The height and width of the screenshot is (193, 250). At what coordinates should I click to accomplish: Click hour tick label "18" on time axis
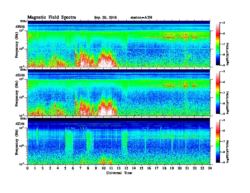[164, 168]
